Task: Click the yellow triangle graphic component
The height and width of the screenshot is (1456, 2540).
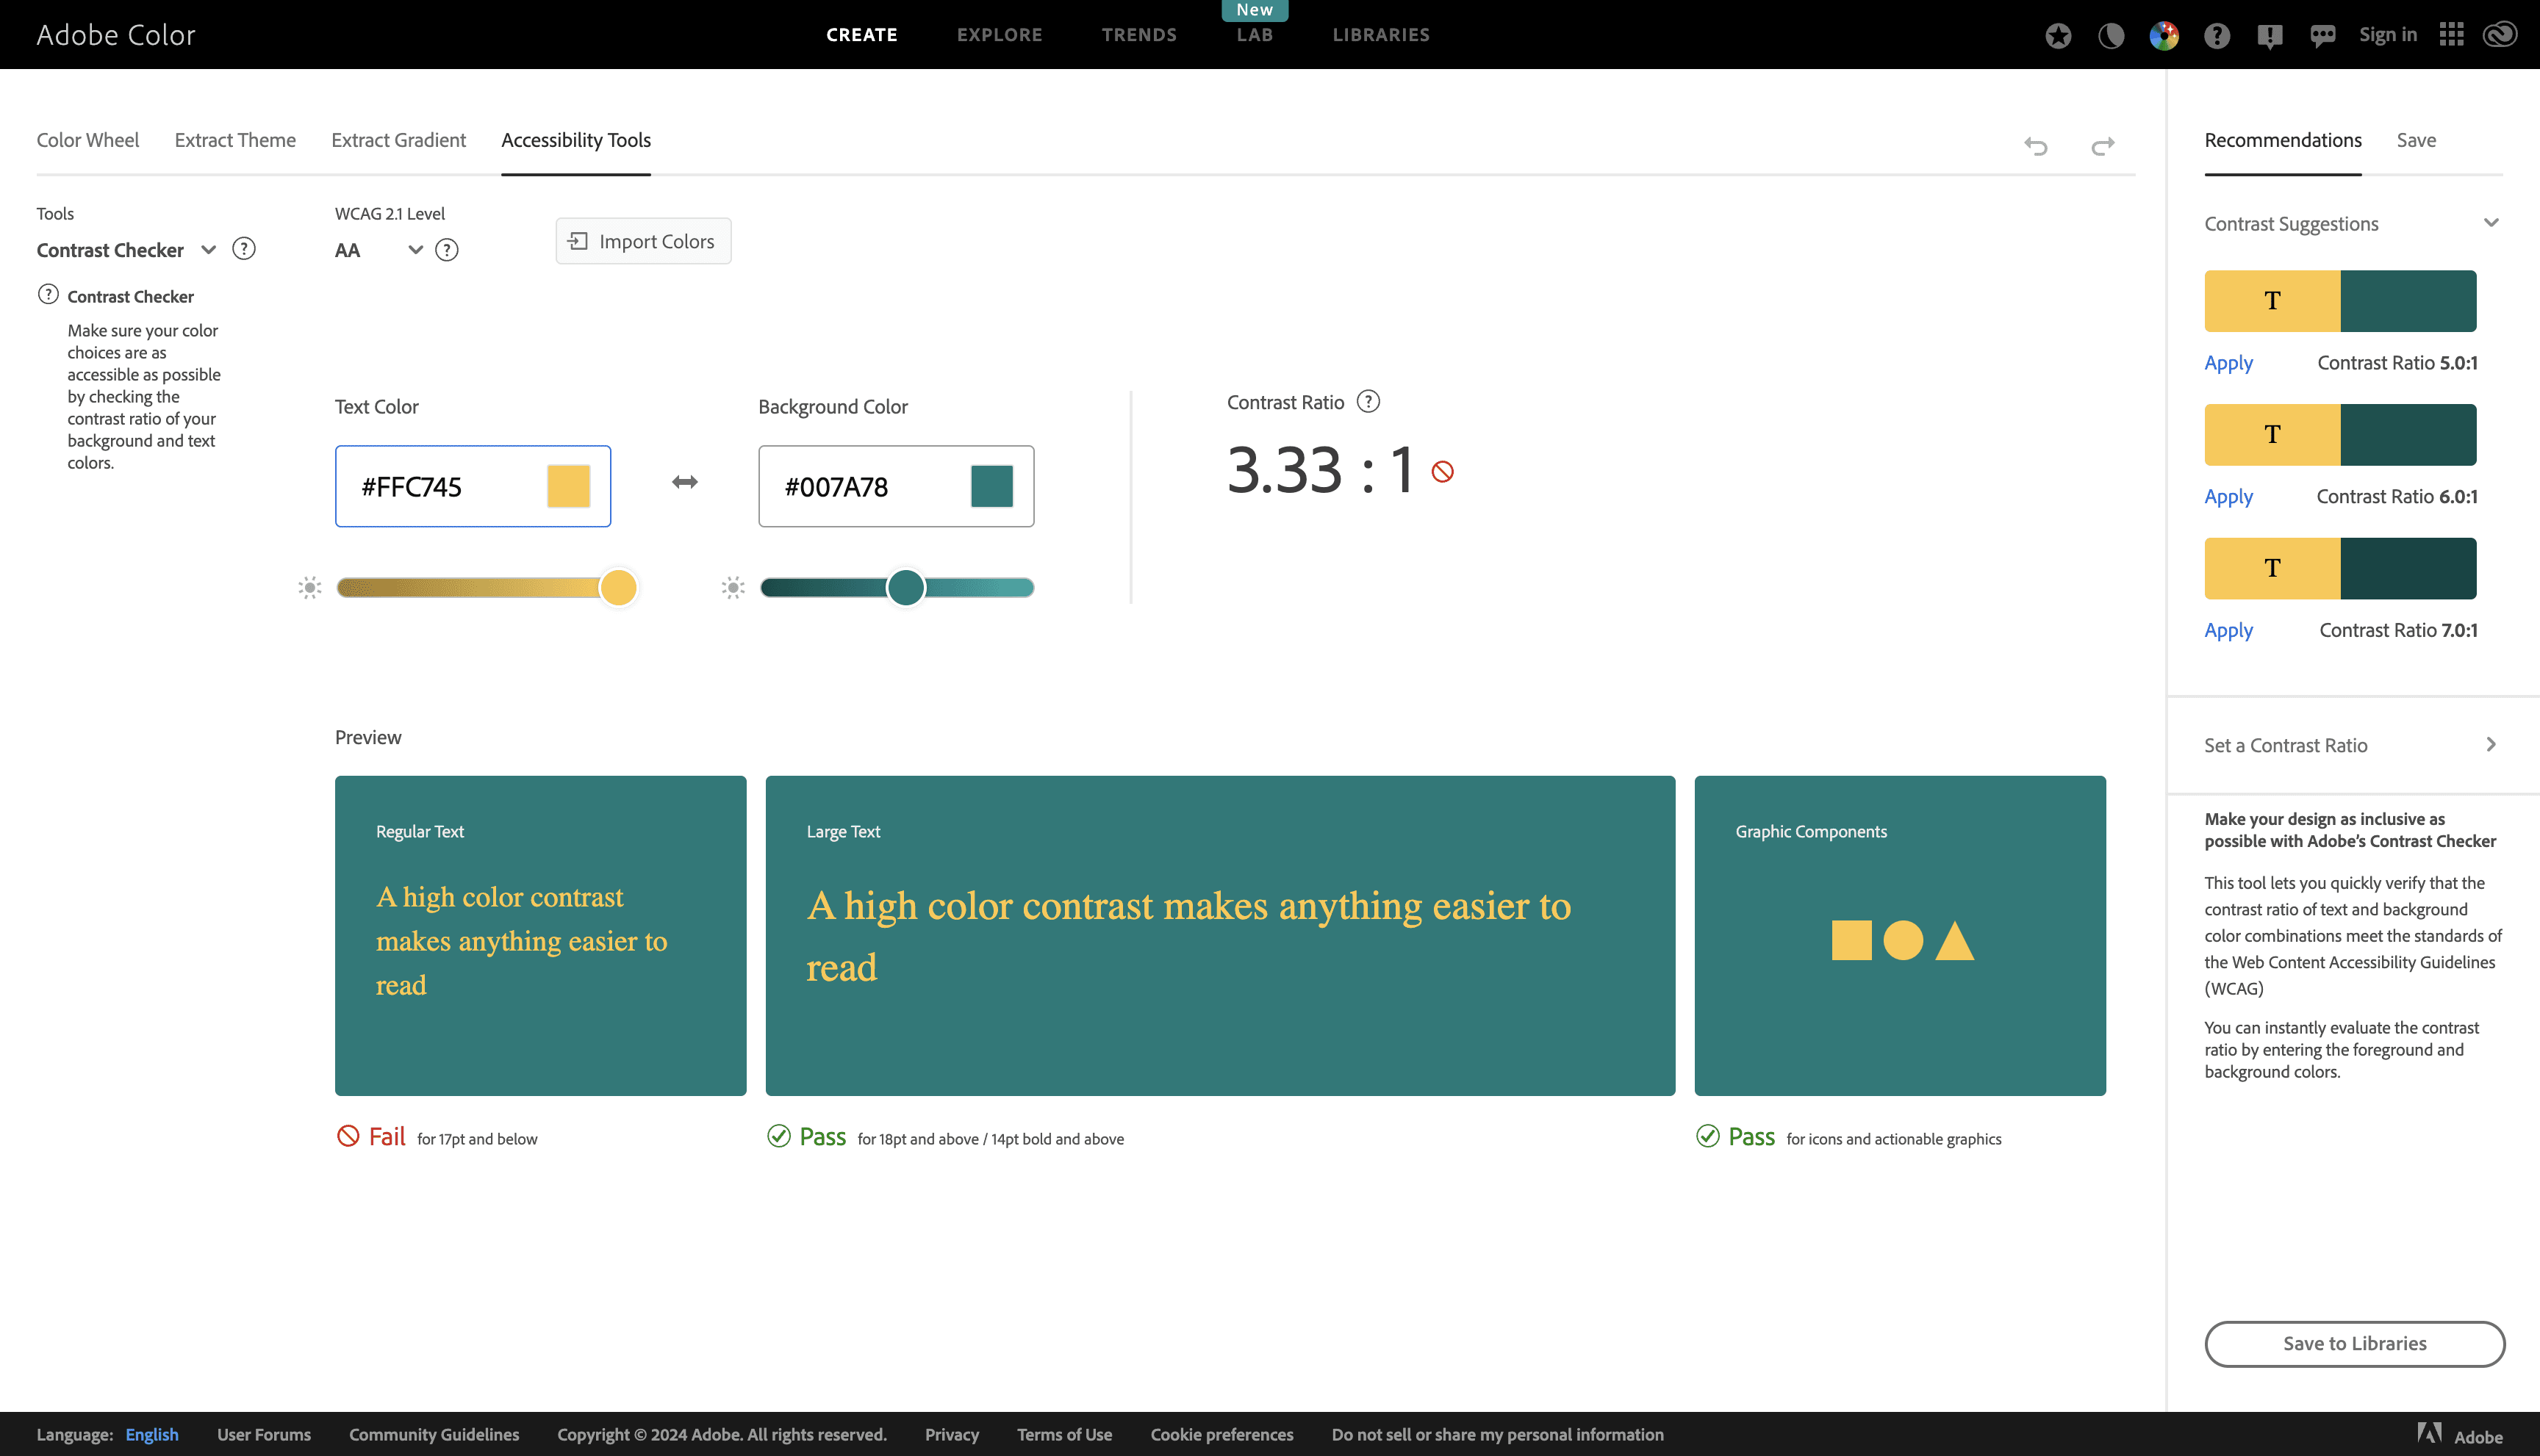Action: [x=1955, y=940]
